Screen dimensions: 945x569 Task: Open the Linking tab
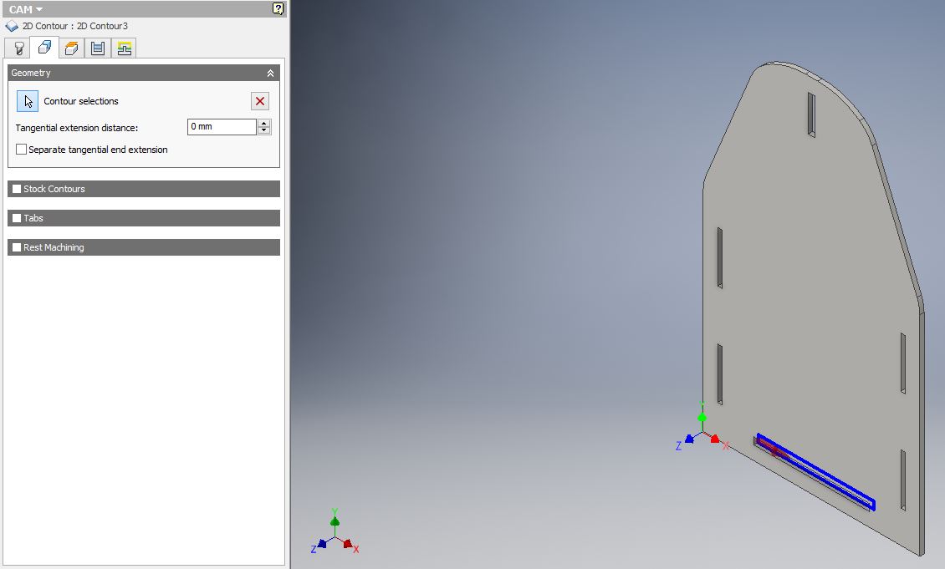tap(124, 48)
